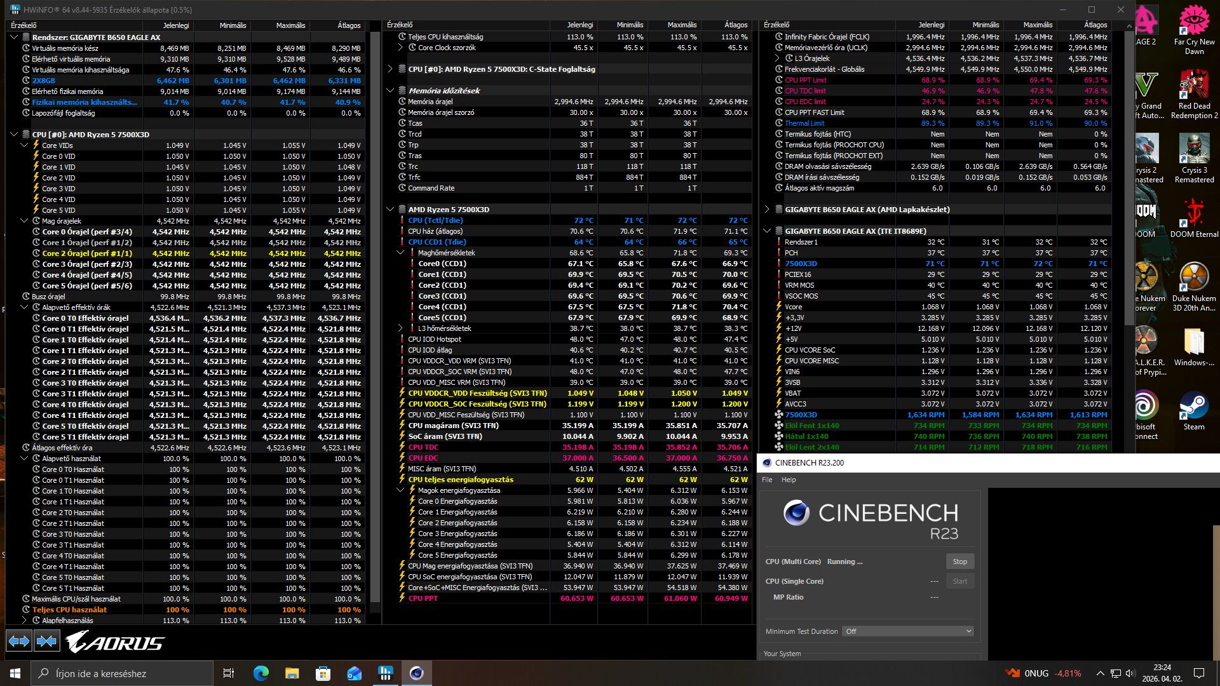Expand GIGABYTE B650 AMD Lapkakészlet section
Image resolution: width=1220 pixels, height=686 pixels.
(x=767, y=210)
